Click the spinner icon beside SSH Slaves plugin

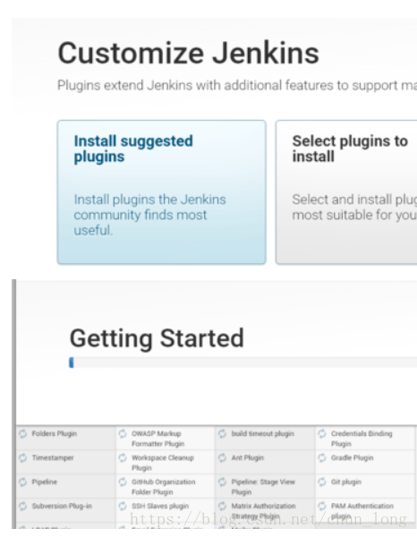point(123,506)
